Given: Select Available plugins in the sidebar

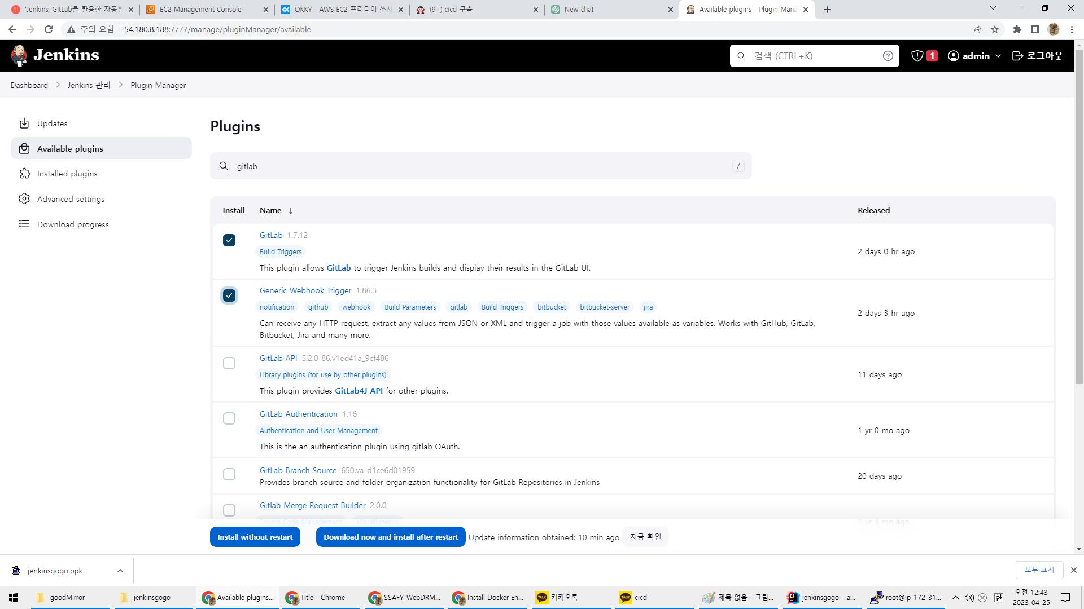Looking at the screenshot, I should click(70, 149).
